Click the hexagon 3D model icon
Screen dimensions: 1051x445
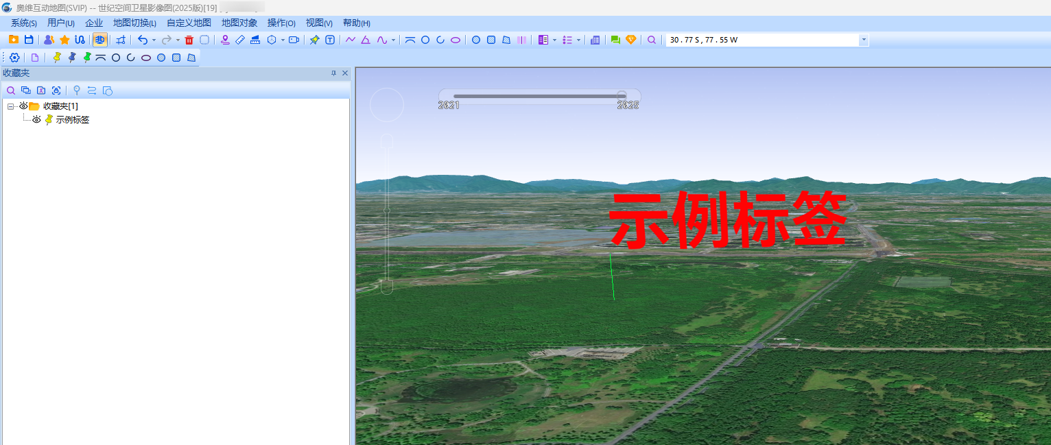(272, 40)
